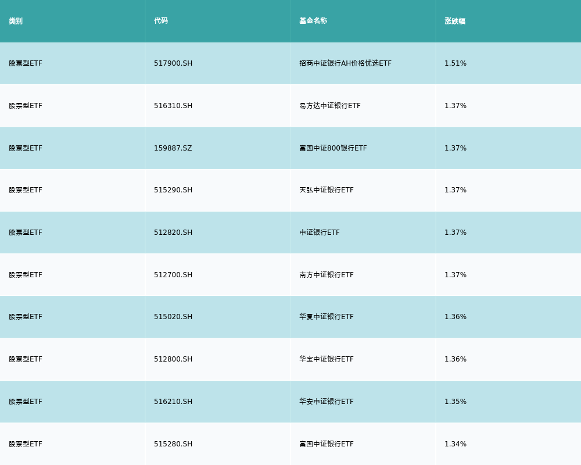This screenshot has height=465, width=581.
Task: Click 1.37% in the 515290.SH row
Action: point(456,190)
